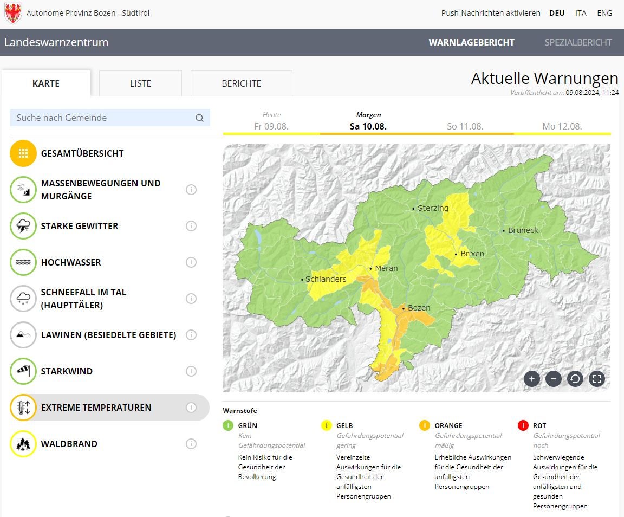The width and height of the screenshot is (624, 517).
Task: Open the SPEZIALBERICHT section
Action: (x=578, y=42)
